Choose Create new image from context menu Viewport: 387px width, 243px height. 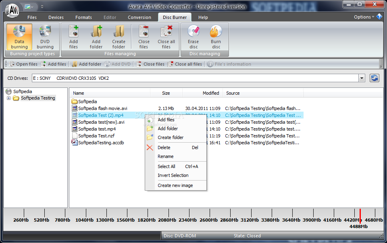pyautogui.click(x=176, y=185)
